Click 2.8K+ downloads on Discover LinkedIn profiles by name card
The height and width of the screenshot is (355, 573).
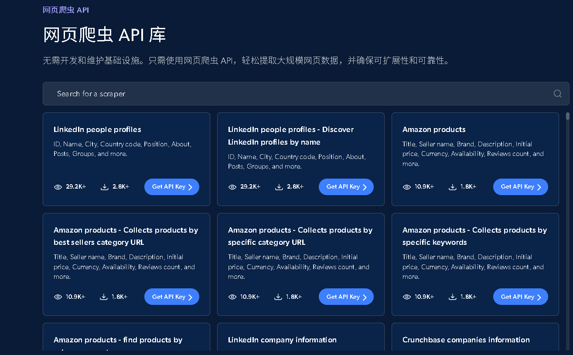(x=295, y=187)
